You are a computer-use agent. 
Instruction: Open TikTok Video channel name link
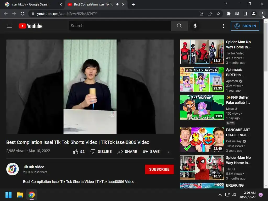click(34, 167)
